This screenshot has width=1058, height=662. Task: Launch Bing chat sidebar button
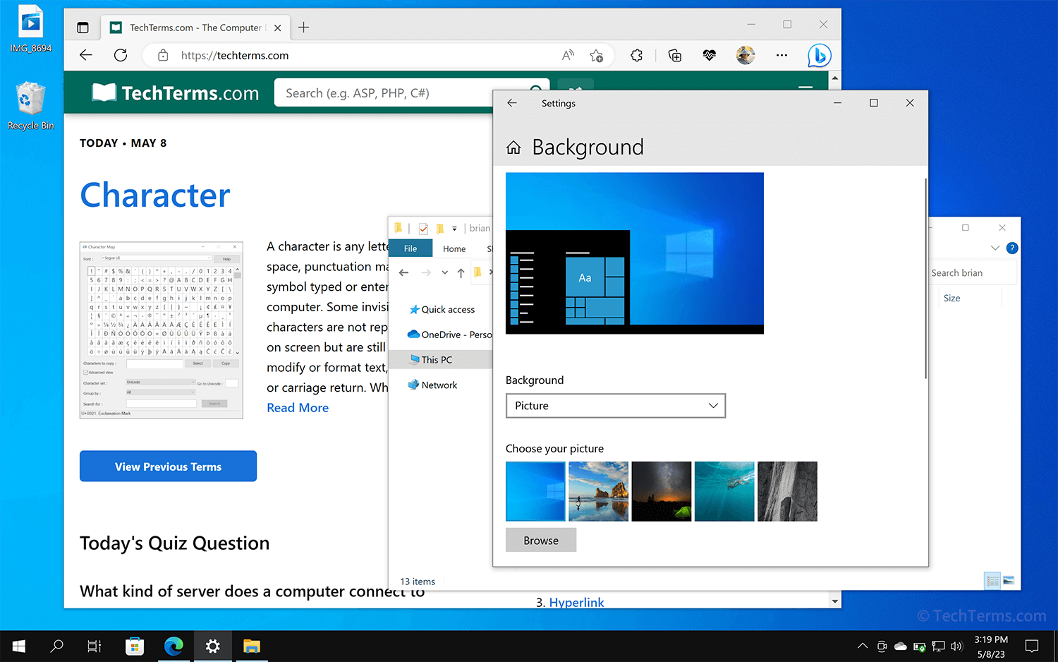coord(819,55)
